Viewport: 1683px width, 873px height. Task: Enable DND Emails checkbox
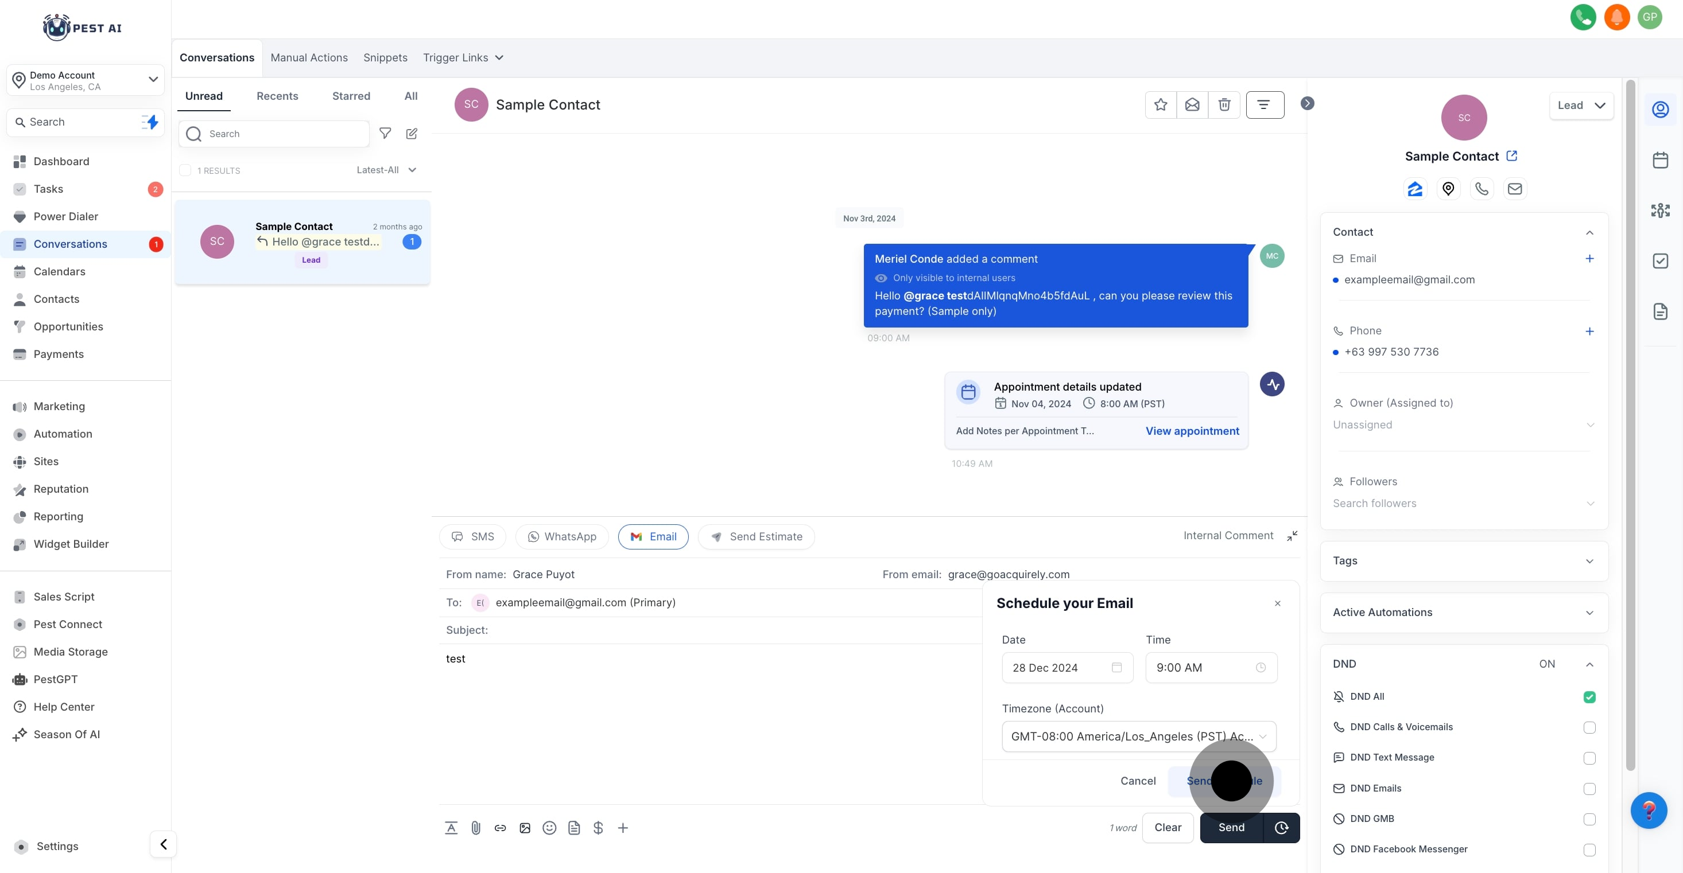pos(1589,789)
